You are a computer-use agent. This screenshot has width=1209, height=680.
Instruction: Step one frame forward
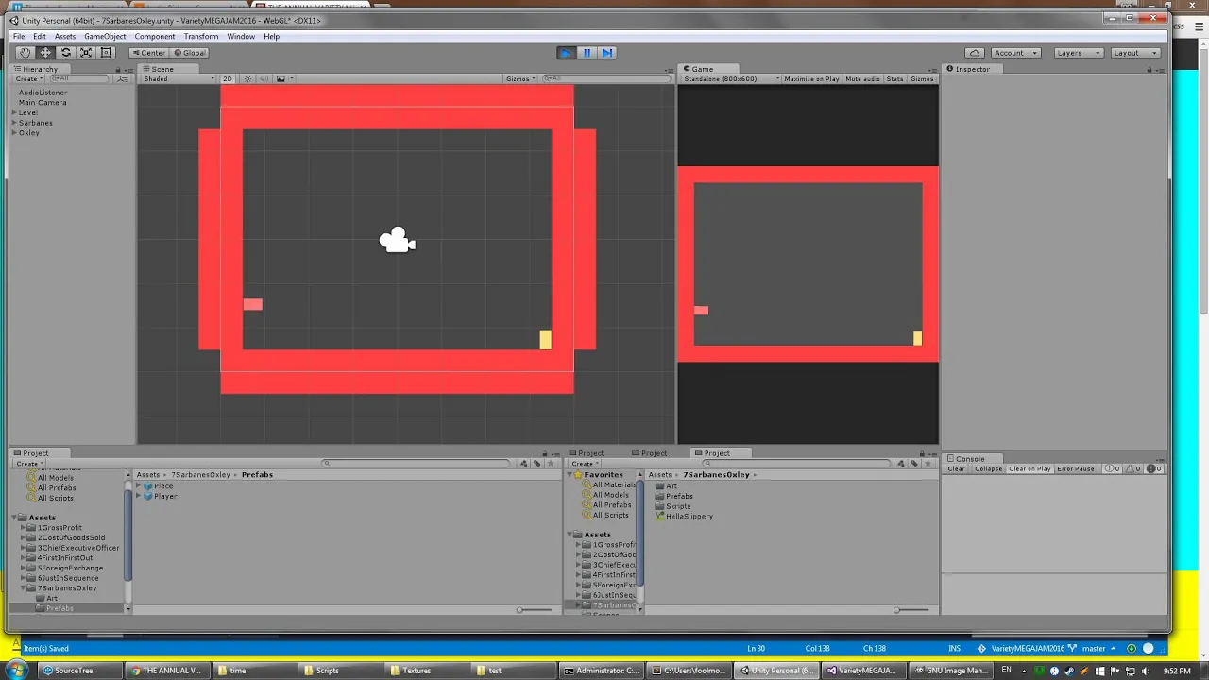click(x=607, y=53)
